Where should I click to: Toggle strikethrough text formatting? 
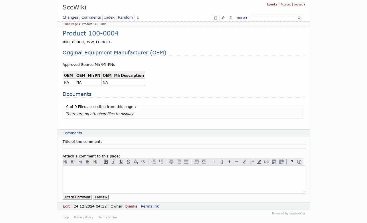coord(128,162)
